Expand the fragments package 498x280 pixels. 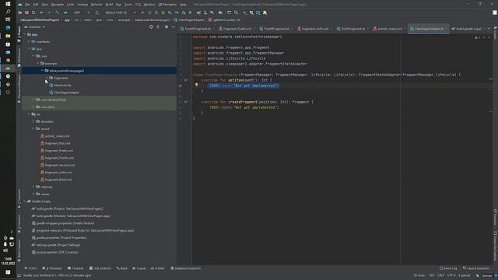[x=47, y=78]
